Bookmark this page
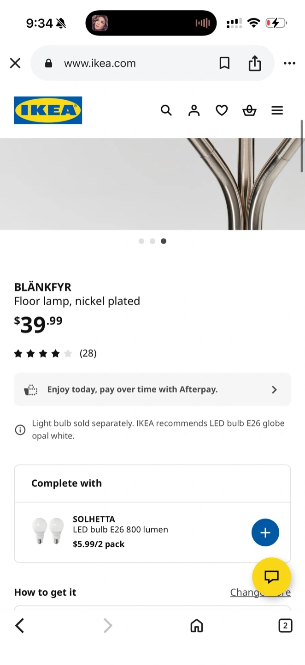 coord(224,63)
